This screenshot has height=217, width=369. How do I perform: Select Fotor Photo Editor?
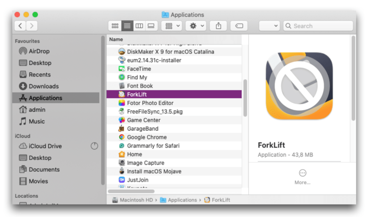pos(174,103)
